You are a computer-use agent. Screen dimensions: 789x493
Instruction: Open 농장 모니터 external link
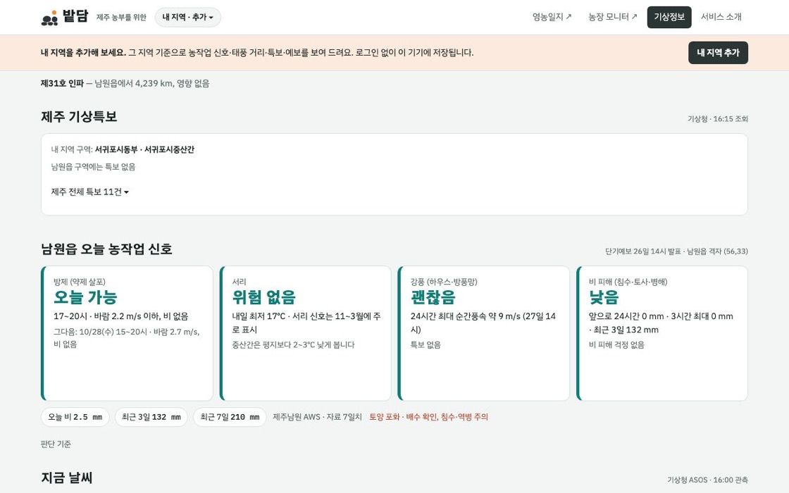pyautogui.click(x=613, y=17)
